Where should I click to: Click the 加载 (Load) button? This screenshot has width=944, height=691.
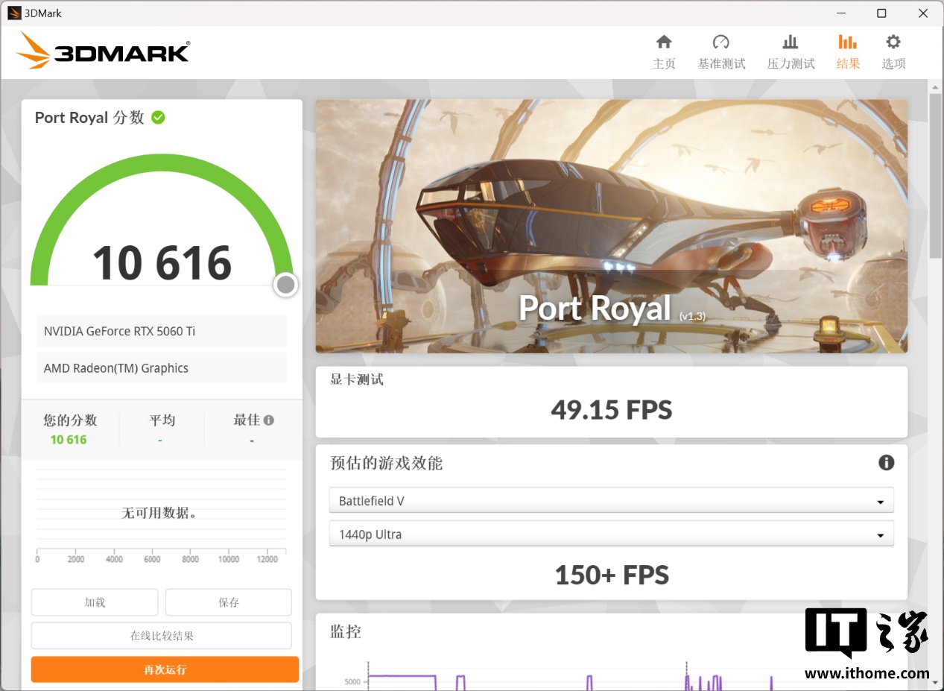95,602
